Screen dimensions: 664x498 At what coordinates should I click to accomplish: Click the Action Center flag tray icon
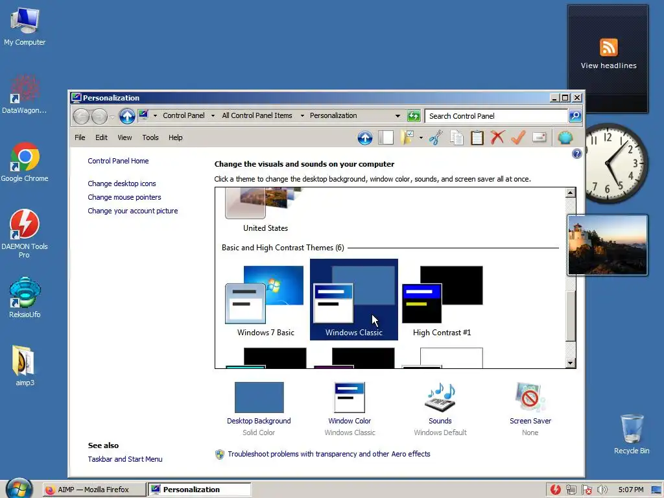pos(586,490)
